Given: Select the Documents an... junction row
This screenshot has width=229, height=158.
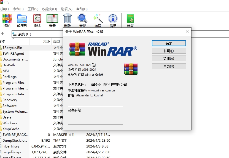Looking at the screenshot, I should coord(15,59).
